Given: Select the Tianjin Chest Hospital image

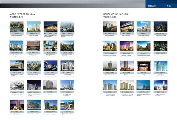Looking at the screenshot, I should tap(33, 26).
